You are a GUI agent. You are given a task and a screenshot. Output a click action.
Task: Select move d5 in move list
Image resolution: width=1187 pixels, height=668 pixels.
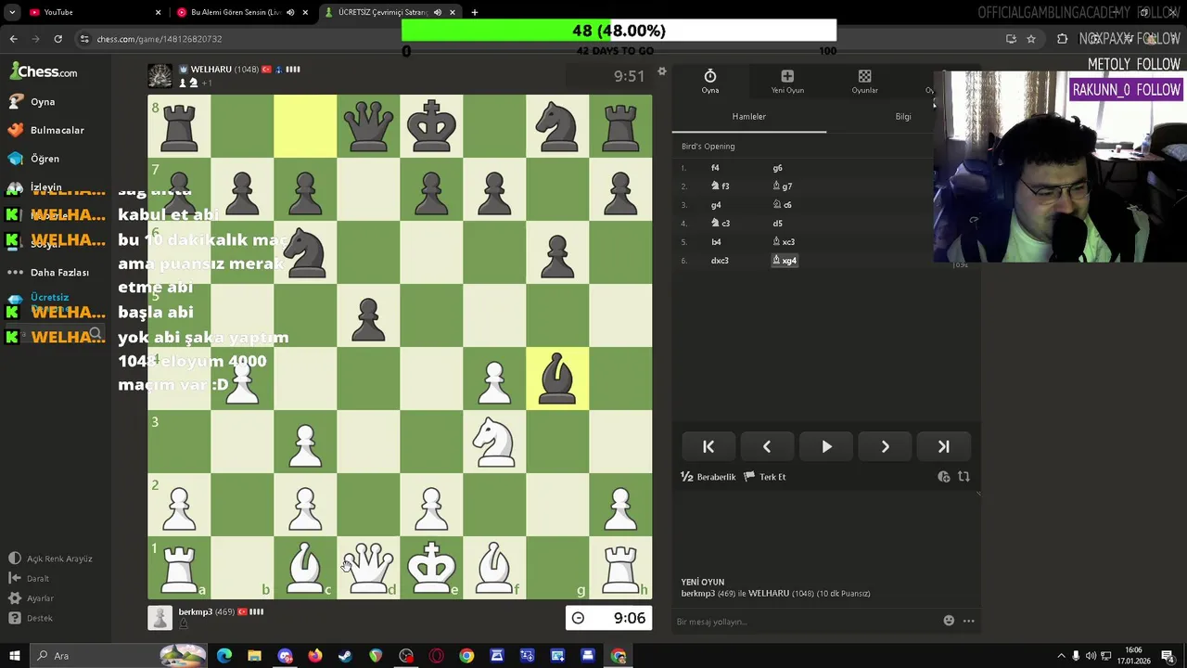click(x=777, y=224)
